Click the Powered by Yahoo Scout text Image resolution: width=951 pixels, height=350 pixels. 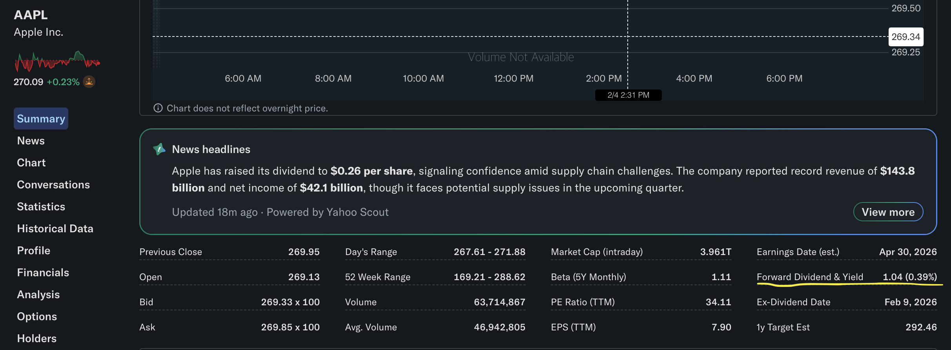328,212
